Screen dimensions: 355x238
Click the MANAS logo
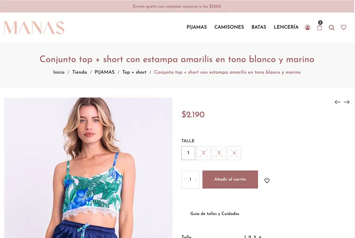click(x=34, y=28)
